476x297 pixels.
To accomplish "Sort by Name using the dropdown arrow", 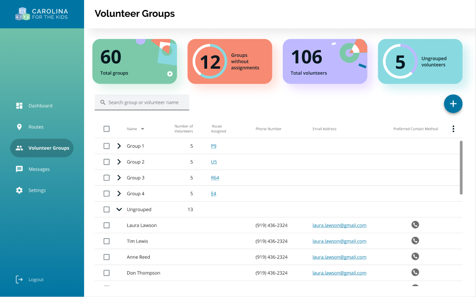I will (143, 129).
